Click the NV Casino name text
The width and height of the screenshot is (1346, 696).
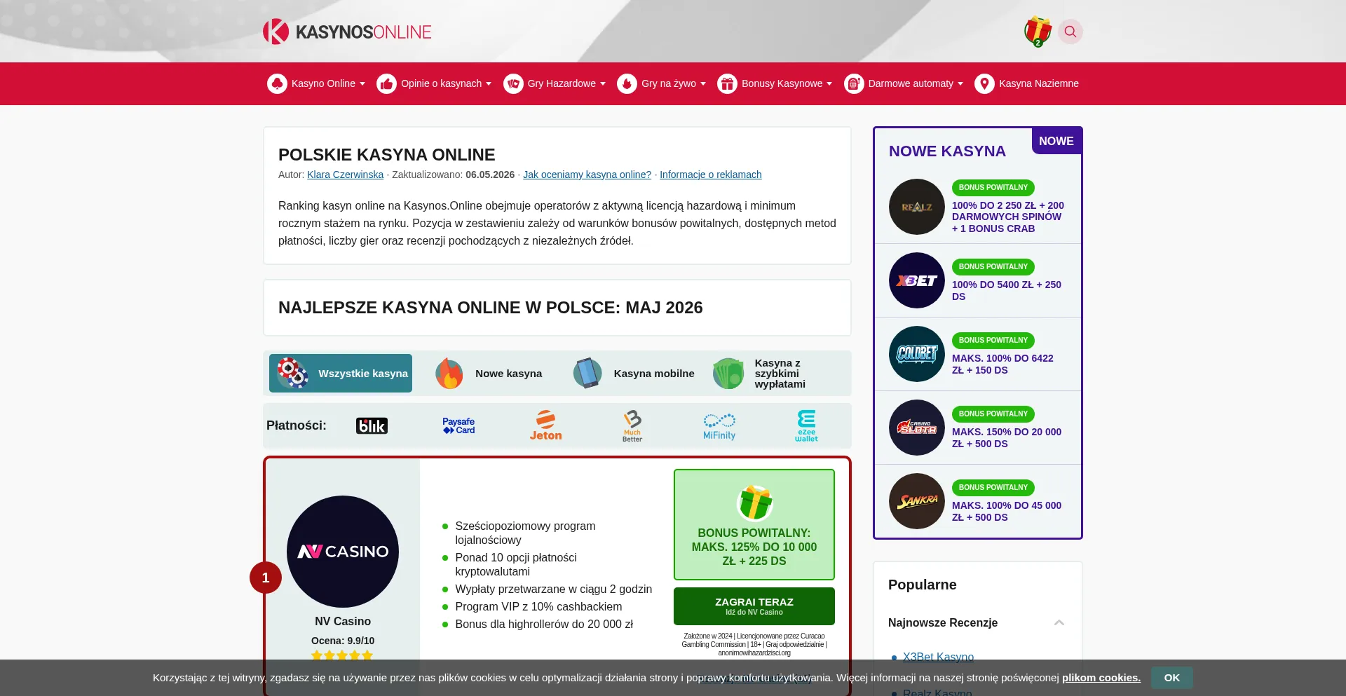[343, 621]
